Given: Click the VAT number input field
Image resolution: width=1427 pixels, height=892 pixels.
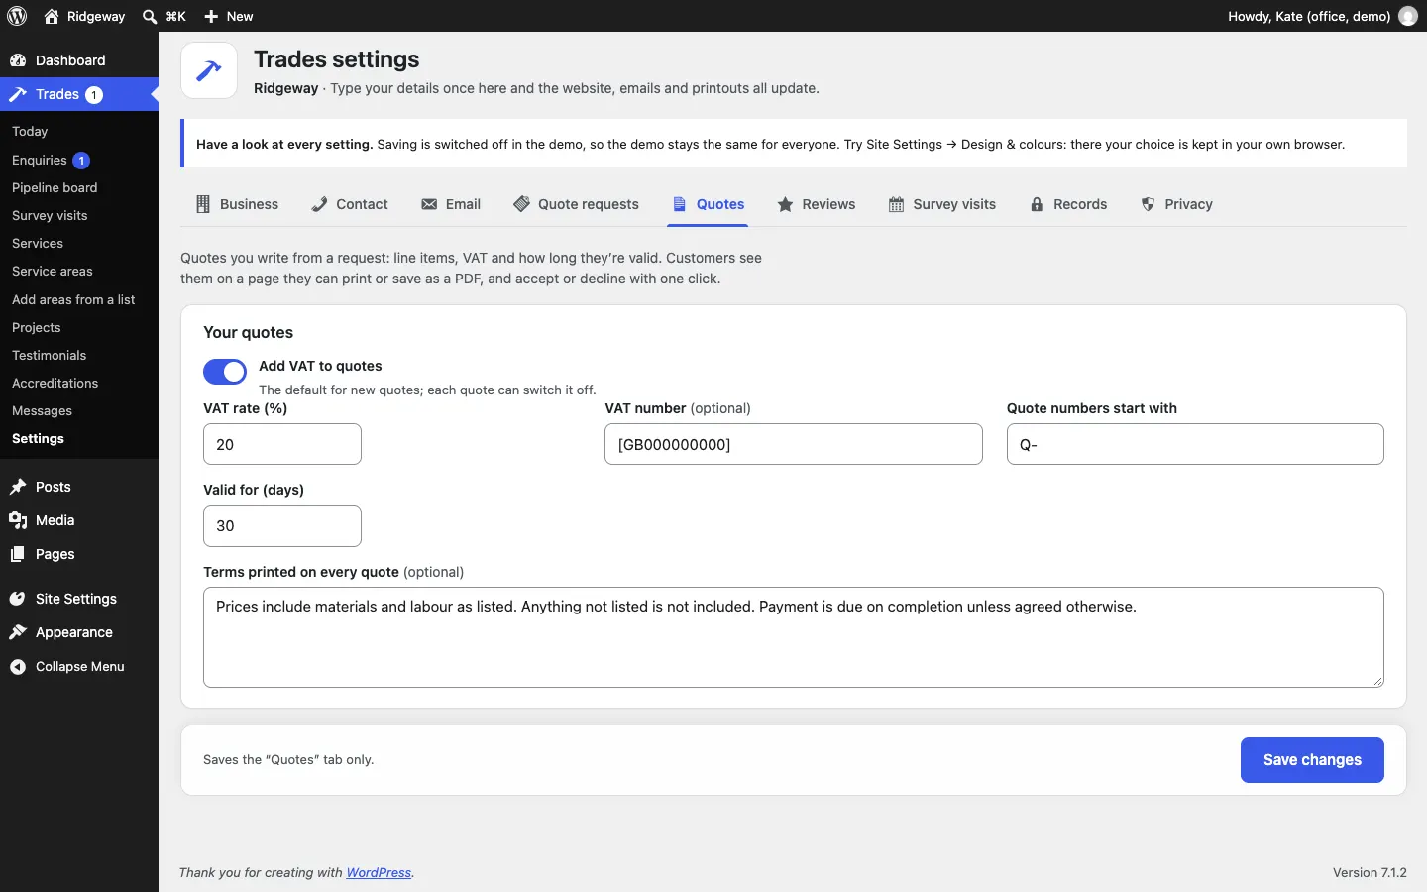Looking at the screenshot, I should (794, 444).
